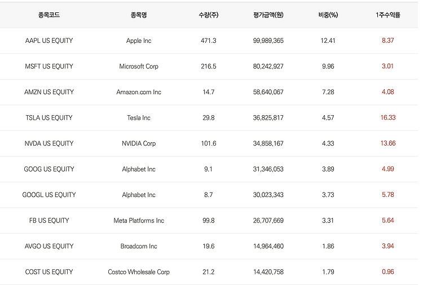Click the valuation amount 58,640,067
Viewport: 423px width, 285px height.
(x=268, y=92)
